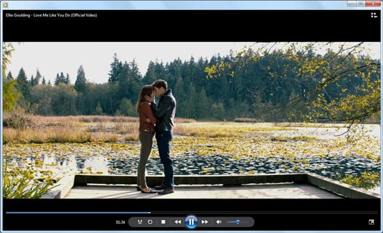Image resolution: width=383 pixels, height=233 pixels.
Task: Click the video playback area
Action: 191,120
